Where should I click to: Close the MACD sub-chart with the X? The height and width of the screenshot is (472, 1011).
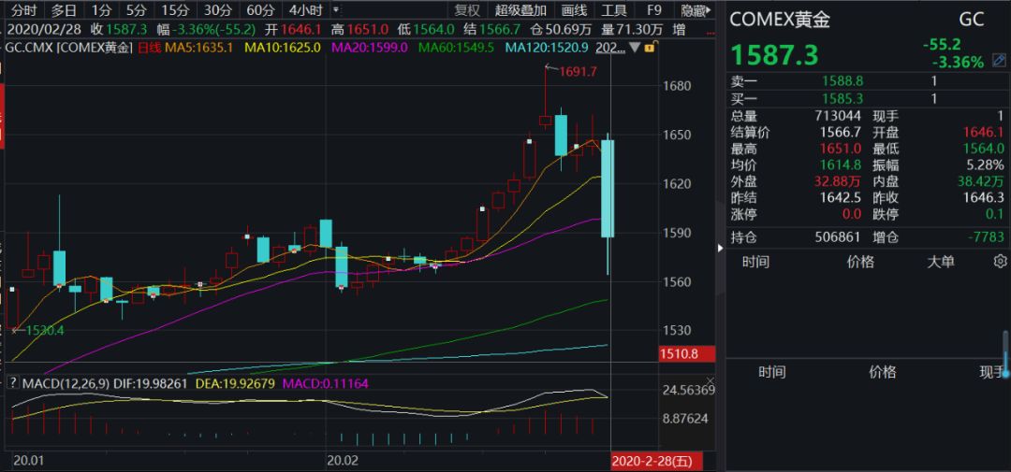pyautogui.click(x=710, y=381)
